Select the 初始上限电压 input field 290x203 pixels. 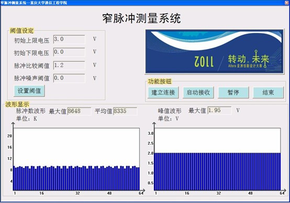(69, 39)
